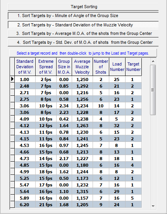Screen dimensions: 167x214
Task: Click Target Number column header
Action: click(x=133, y=67)
